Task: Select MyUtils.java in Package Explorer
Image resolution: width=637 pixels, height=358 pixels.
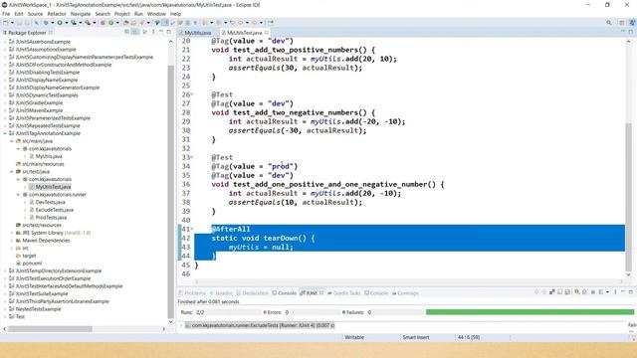Action: coord(49,156)
